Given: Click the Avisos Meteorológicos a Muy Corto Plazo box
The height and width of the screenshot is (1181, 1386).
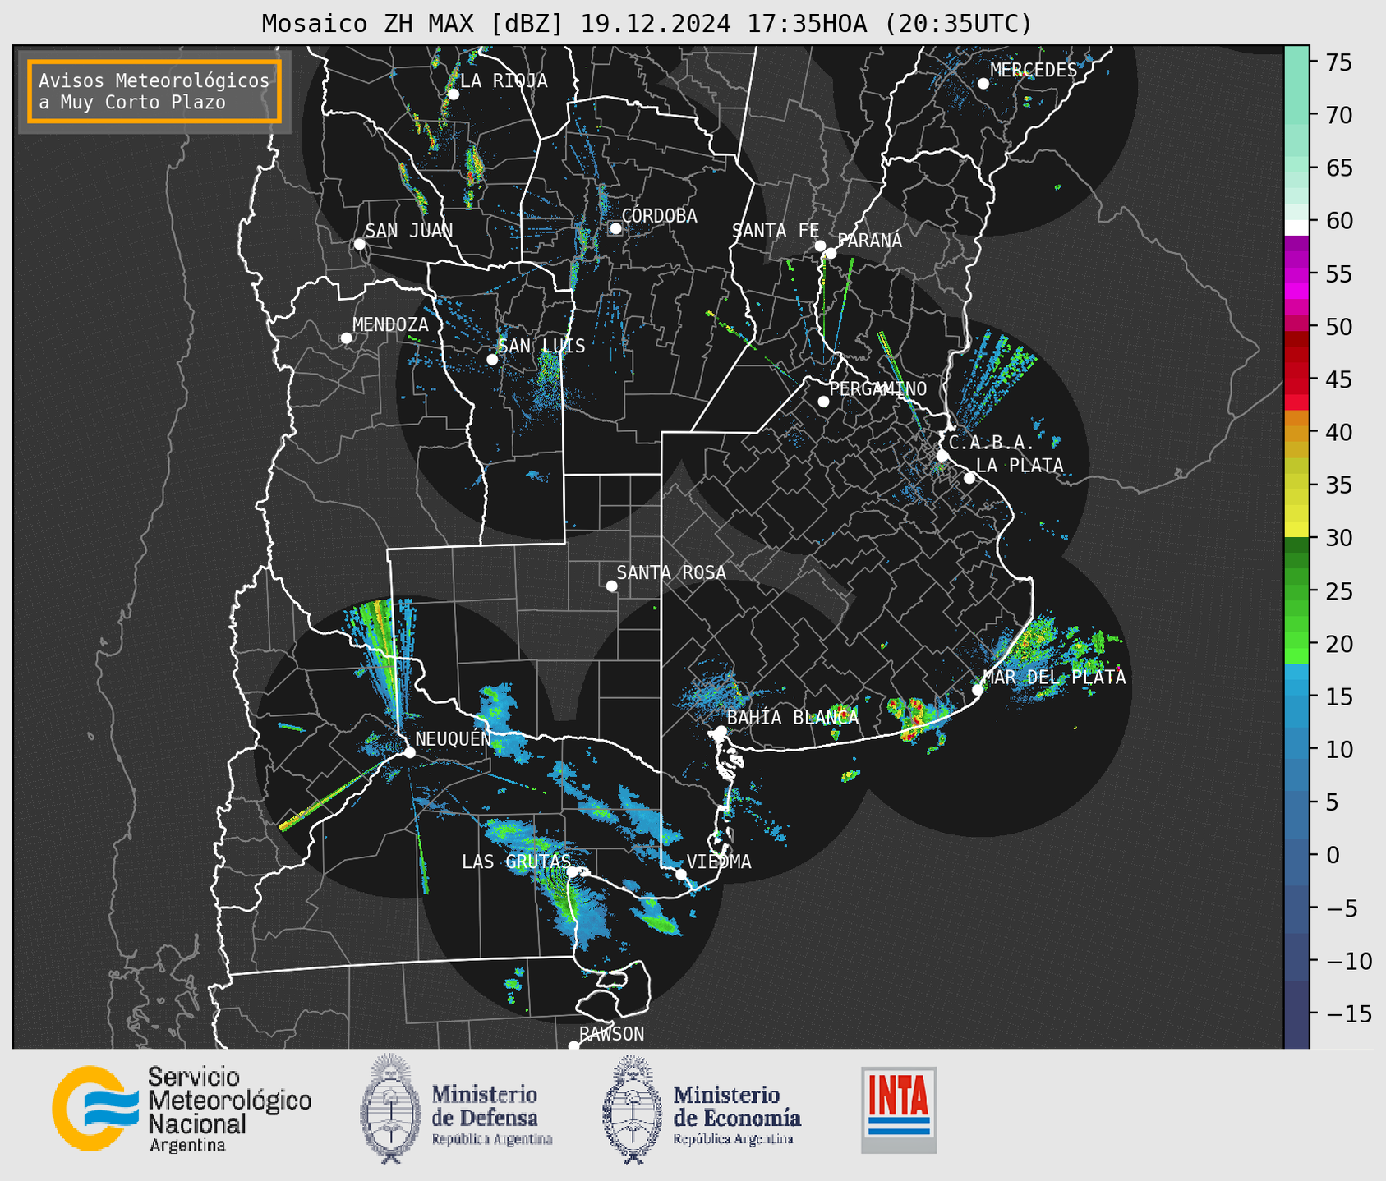Looking at the screenshot, I should (154, 91).
